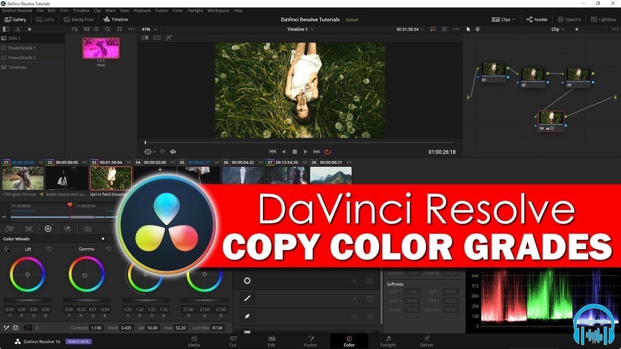Toggle the auto balance A button

click(16, 328)
